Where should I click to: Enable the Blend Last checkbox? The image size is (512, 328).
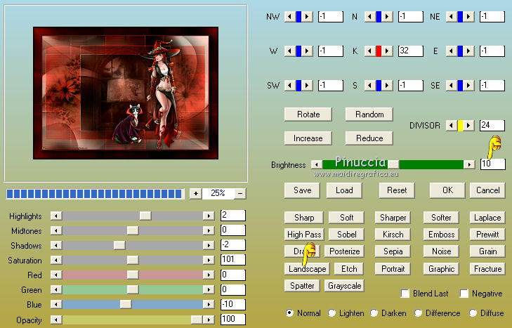(x=405, y=294)
